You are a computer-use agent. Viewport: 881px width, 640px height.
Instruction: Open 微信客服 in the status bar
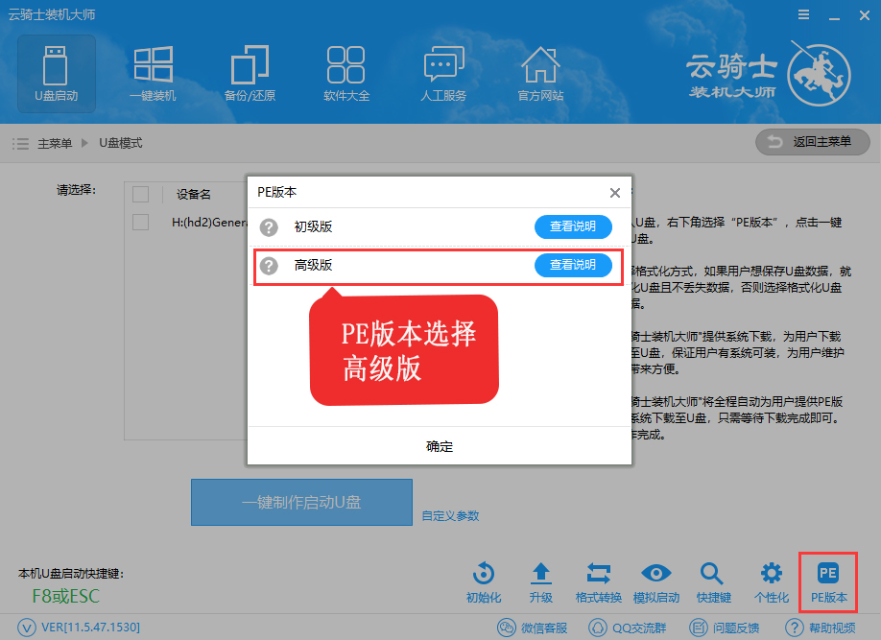point(532,628)
